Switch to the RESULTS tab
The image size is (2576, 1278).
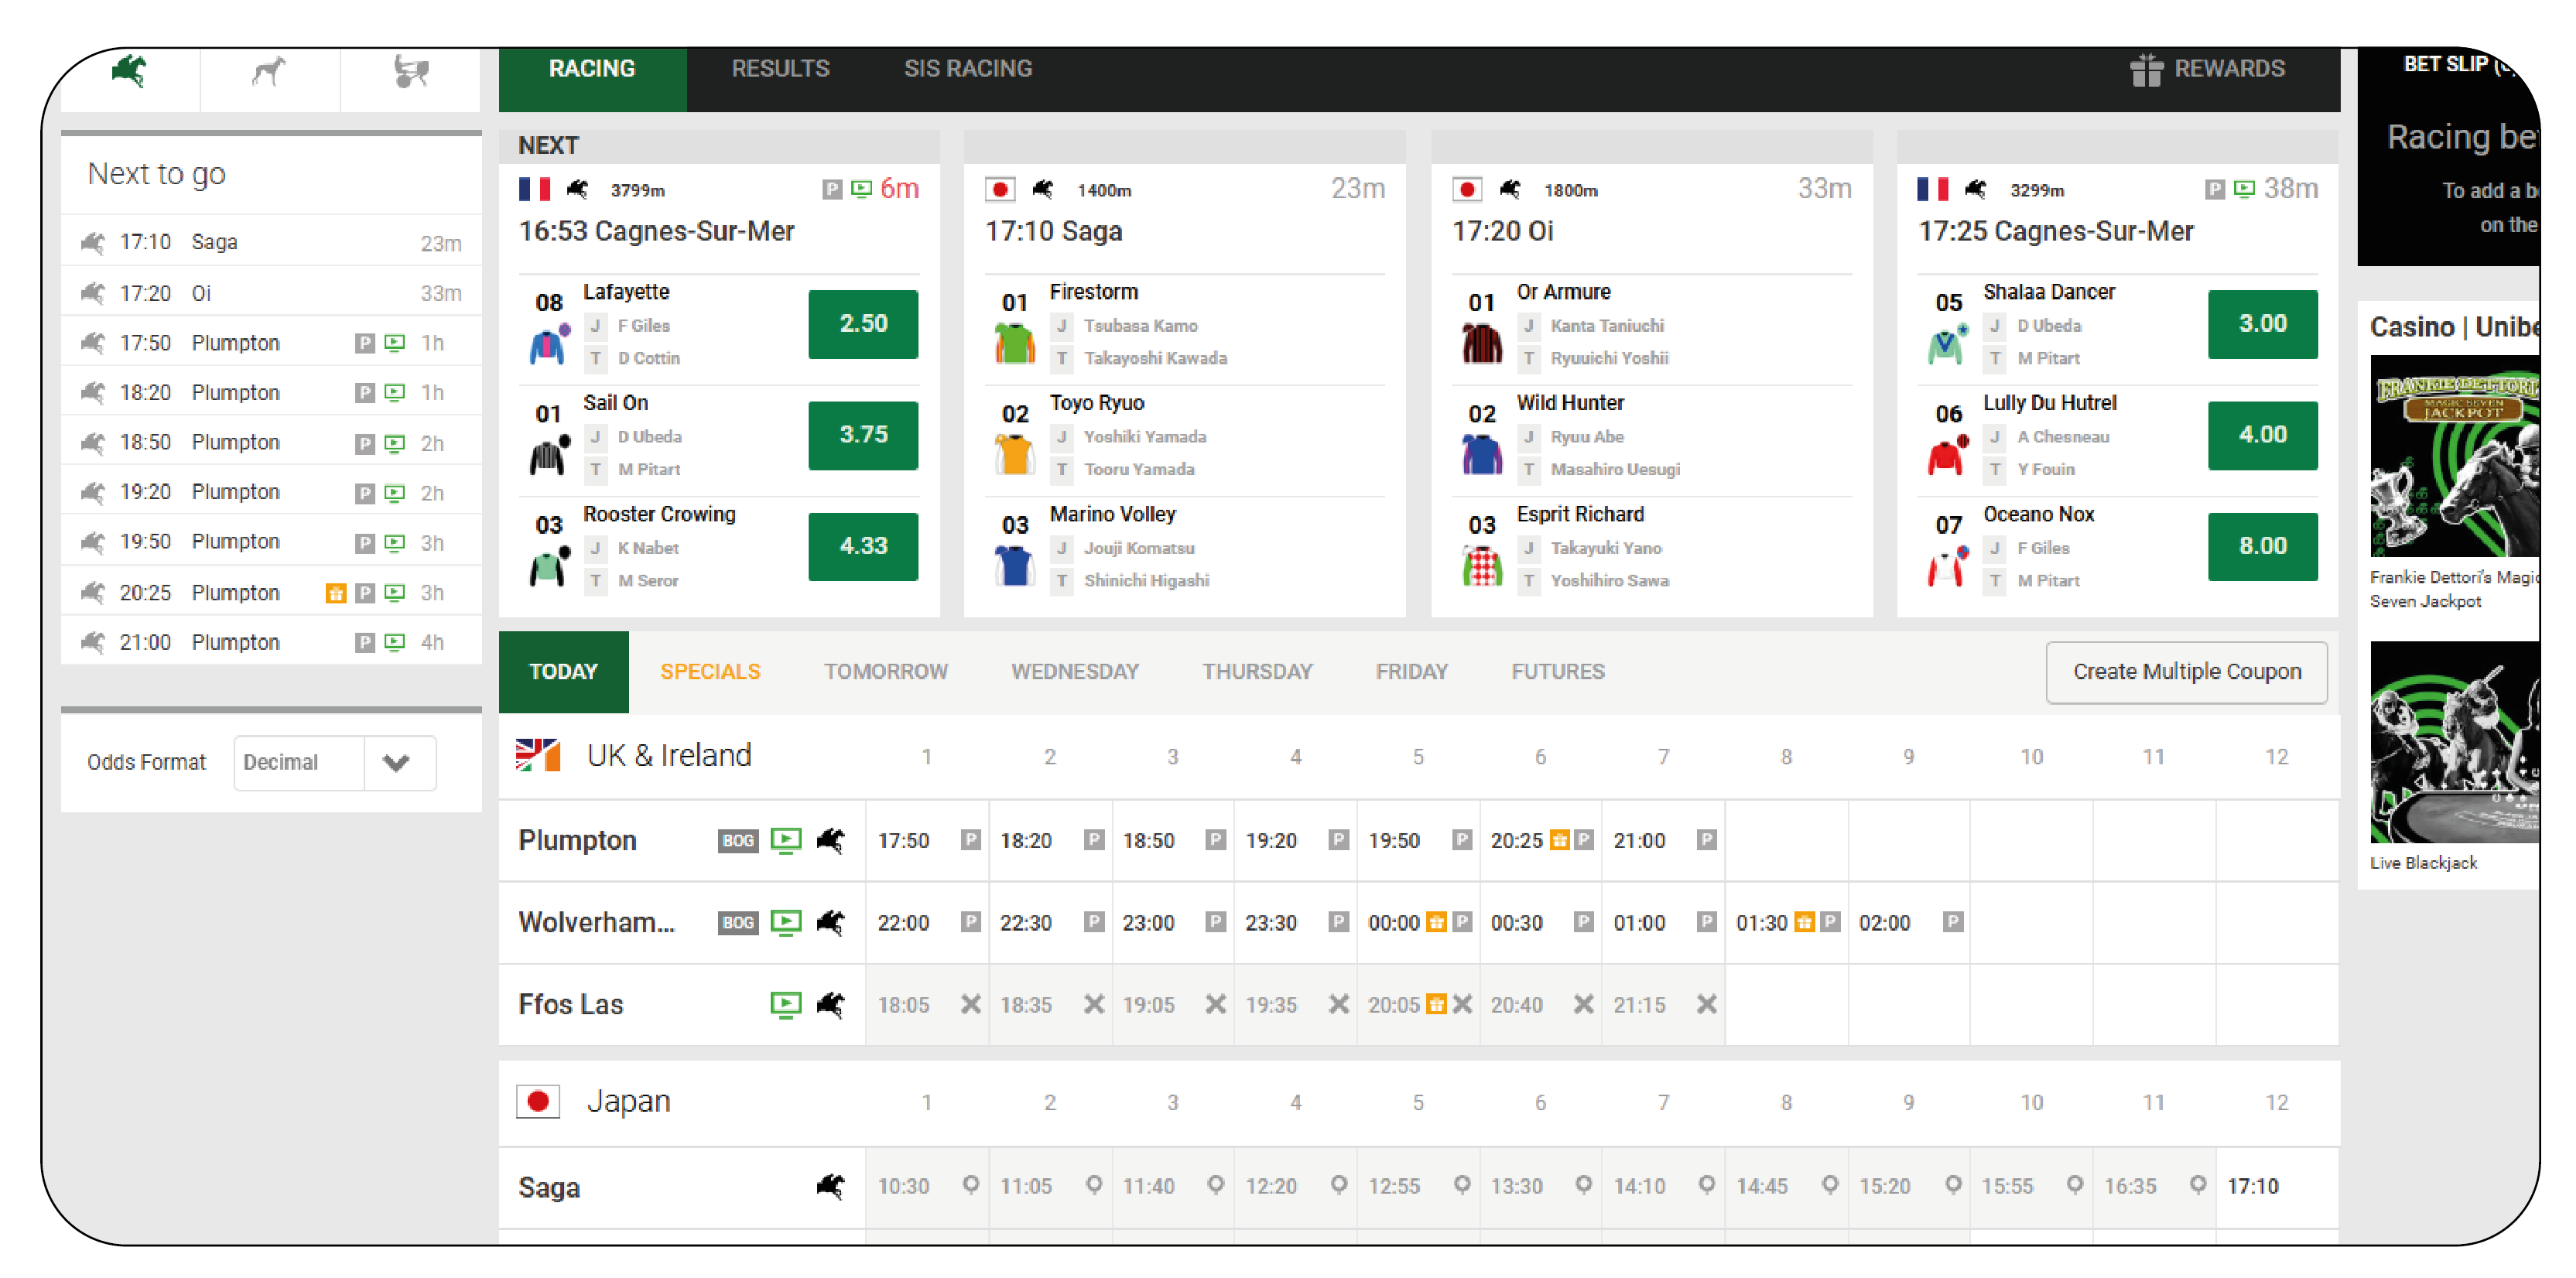coord(780,69)
